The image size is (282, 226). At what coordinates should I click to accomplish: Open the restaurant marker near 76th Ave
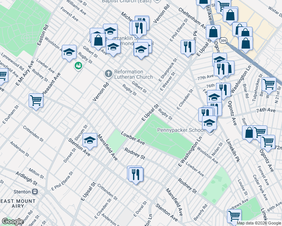(224, 90)
